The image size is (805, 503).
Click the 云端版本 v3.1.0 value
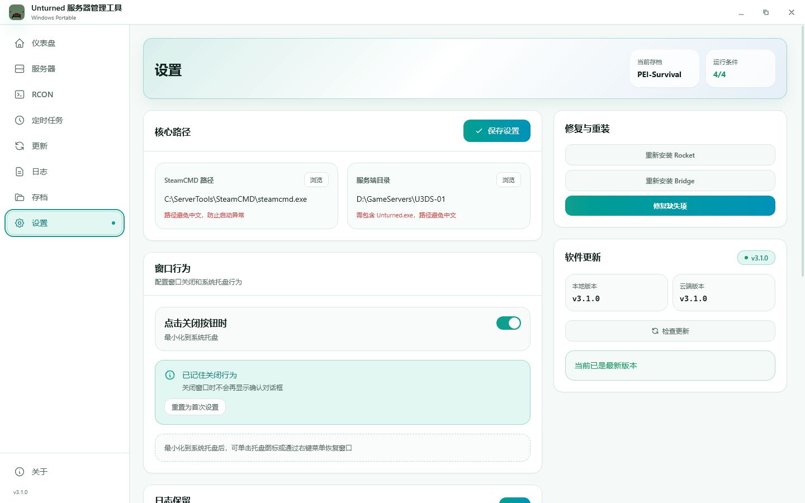693,298
